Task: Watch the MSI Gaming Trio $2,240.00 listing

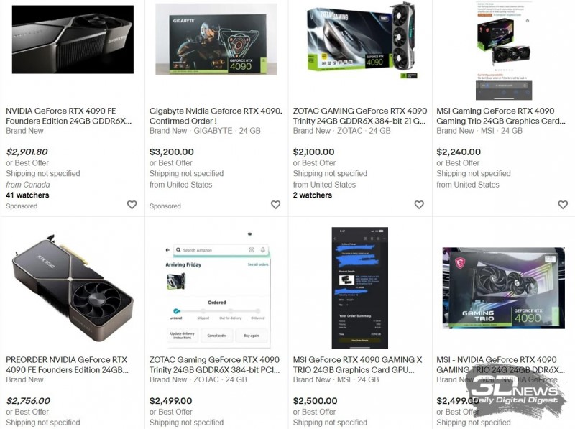Action: coord(563,205)
